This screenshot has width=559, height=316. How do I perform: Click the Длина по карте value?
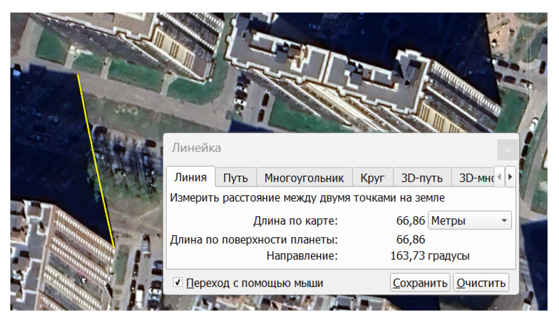[x=410, y=221]
